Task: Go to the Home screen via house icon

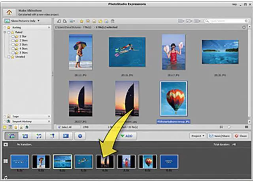Action: point(9,12)
